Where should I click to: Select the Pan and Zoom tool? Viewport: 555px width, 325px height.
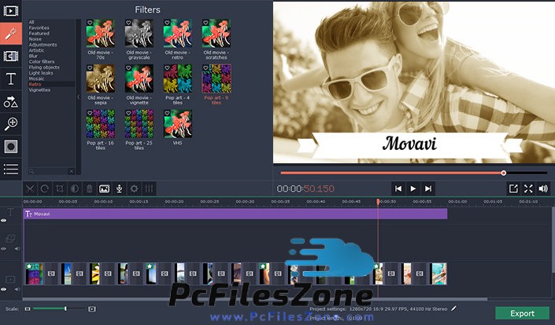(x=11, y=124)
